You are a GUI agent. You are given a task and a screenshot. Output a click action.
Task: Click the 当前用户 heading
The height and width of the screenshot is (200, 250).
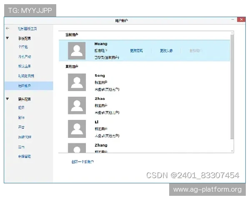[x=72, y=35]
